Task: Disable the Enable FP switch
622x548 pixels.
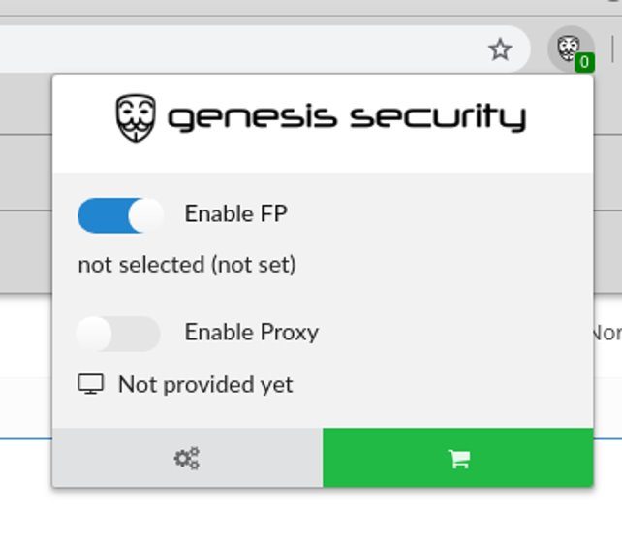Action: [120, 214]
